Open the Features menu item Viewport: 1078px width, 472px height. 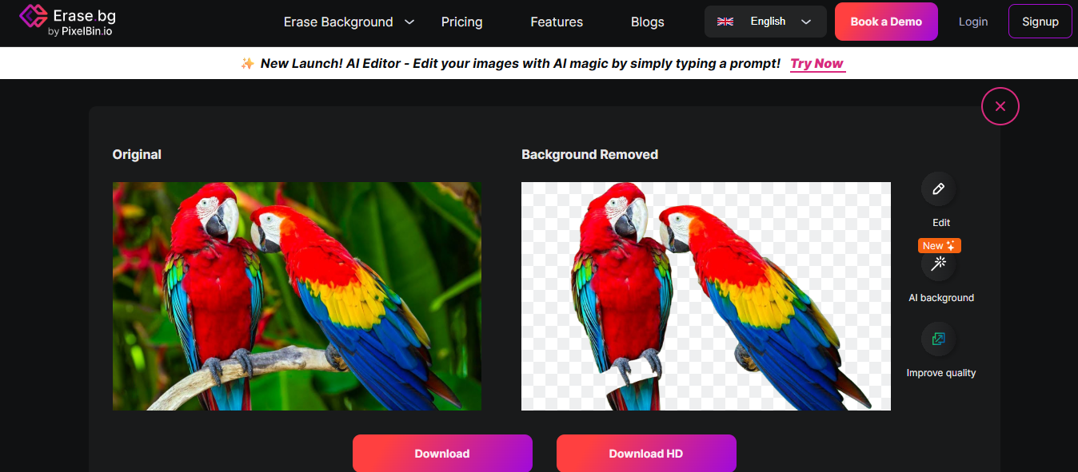[557, 22]
